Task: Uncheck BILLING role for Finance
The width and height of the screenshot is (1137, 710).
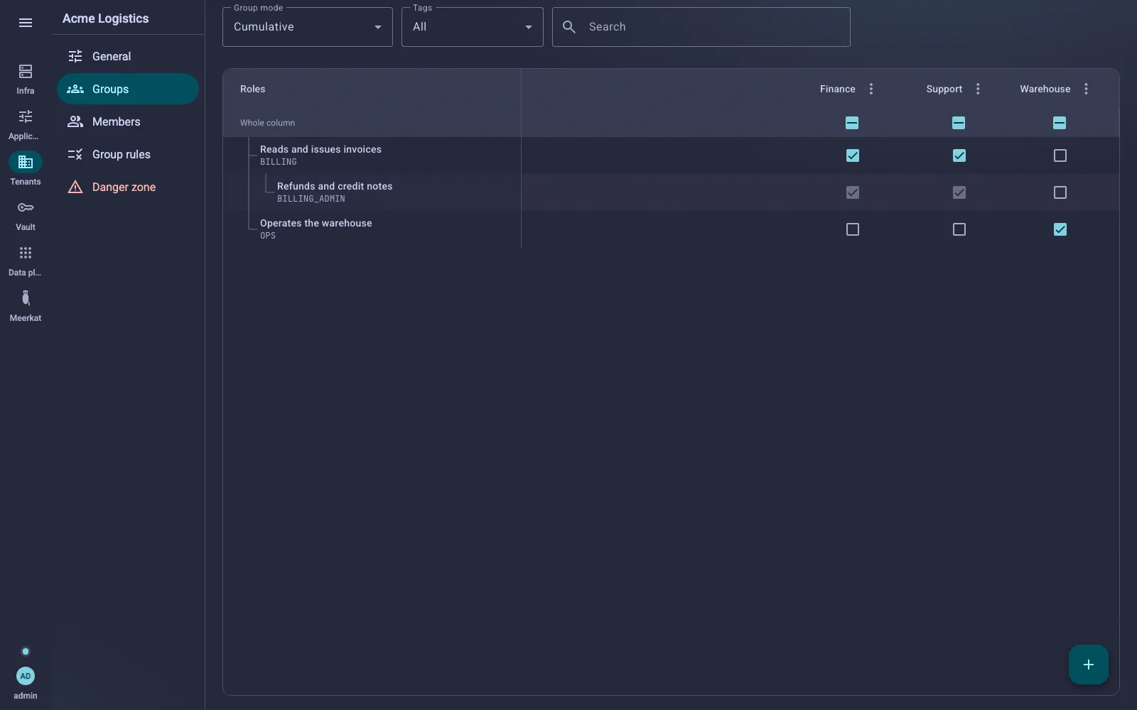Action: 853,155
